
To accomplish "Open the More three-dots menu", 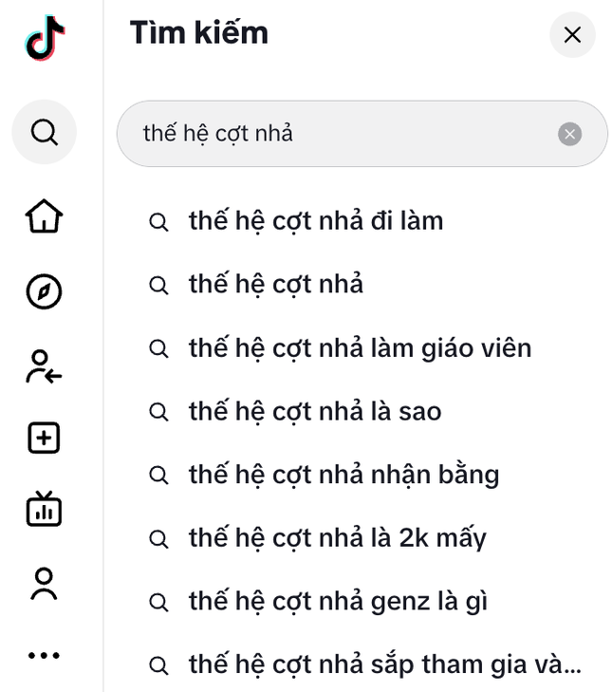I will coord(44,655).
